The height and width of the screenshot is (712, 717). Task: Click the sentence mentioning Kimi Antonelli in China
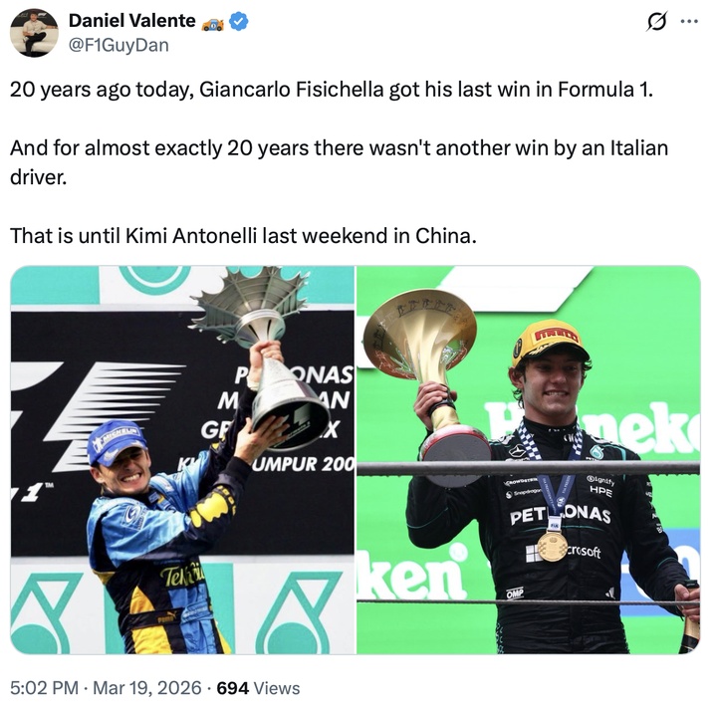pos(243,236)
